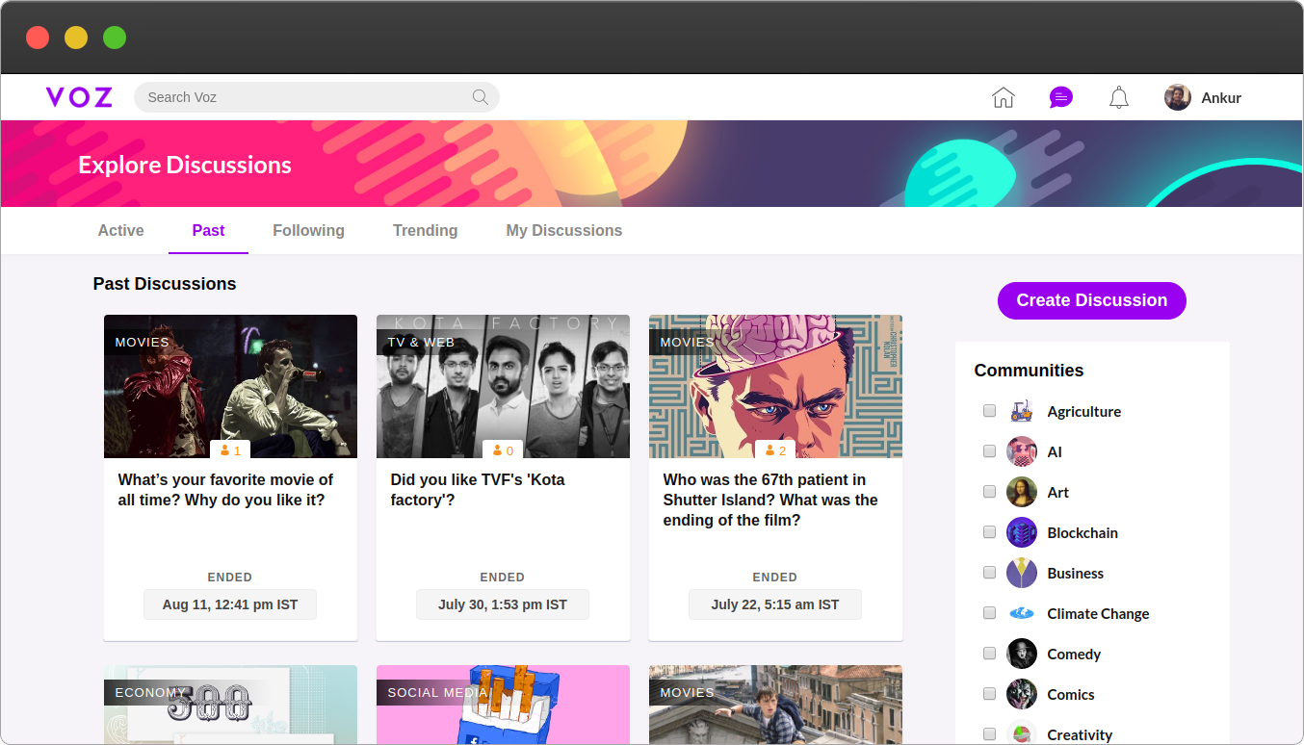Click the Comics community icon

pos(1022,694)
